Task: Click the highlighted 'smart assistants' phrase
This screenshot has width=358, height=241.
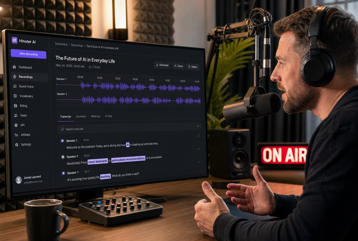Action: pos(98,161)
